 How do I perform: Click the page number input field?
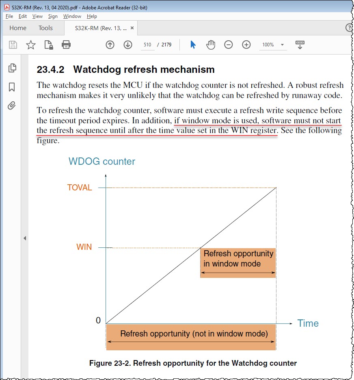pos(147,45)
